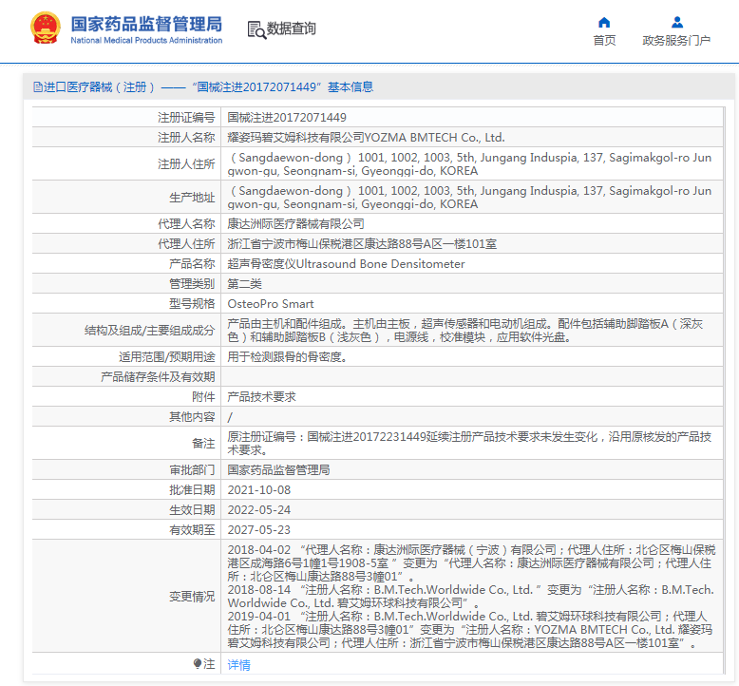Click approval department 国家药品监督管理局 cell

point(278,470)
